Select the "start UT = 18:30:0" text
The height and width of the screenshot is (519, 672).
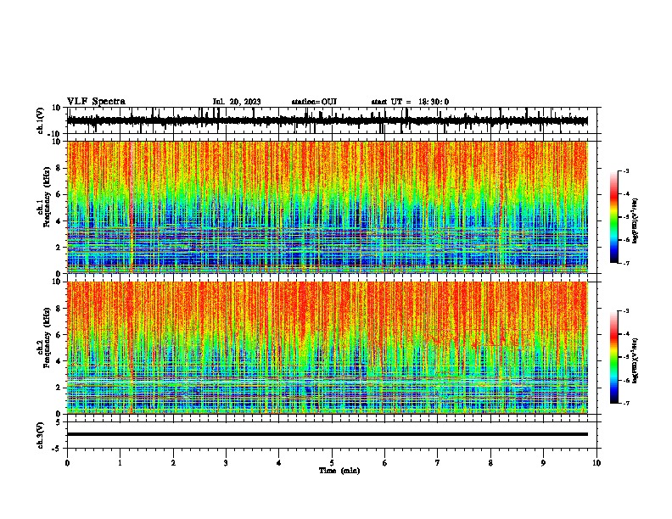click(x=410, y=102)
